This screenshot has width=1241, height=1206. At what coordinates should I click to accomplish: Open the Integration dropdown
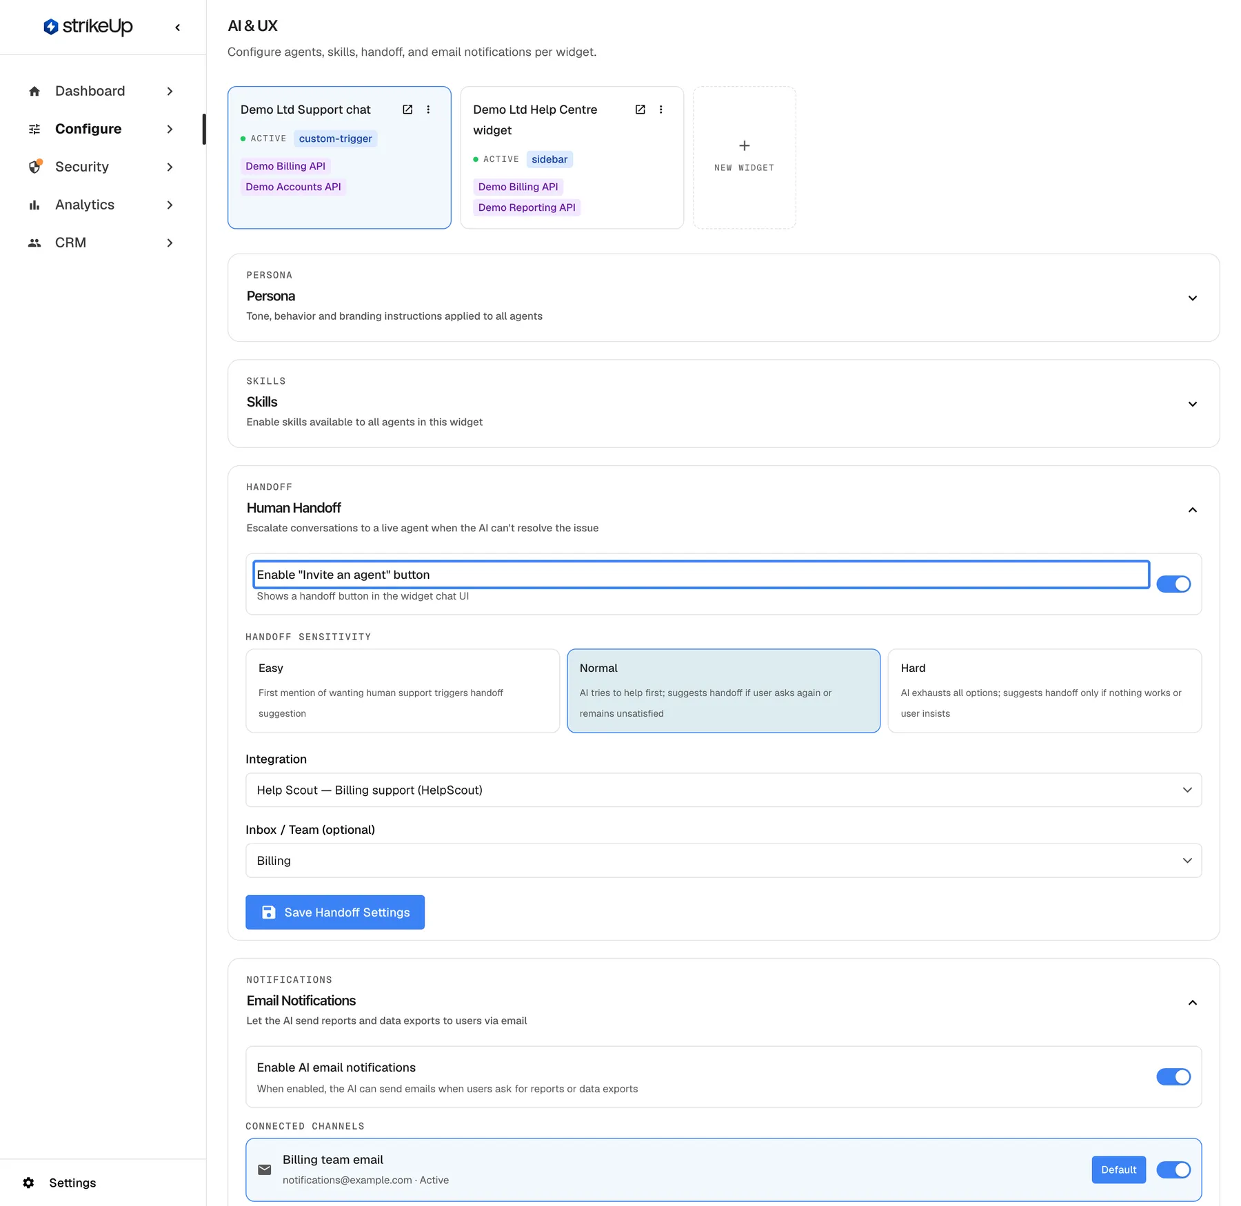click(x=723, y=790)
